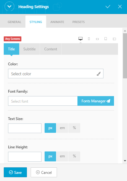Open the Fonts Manager
Screen dimensions: 127x181
pyautogui.click(x=96, y=101)
